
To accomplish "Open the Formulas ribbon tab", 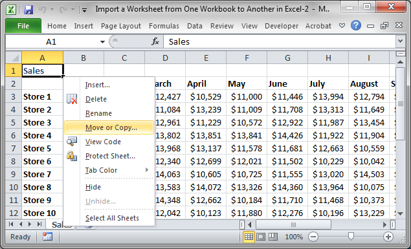I will 164,26.
